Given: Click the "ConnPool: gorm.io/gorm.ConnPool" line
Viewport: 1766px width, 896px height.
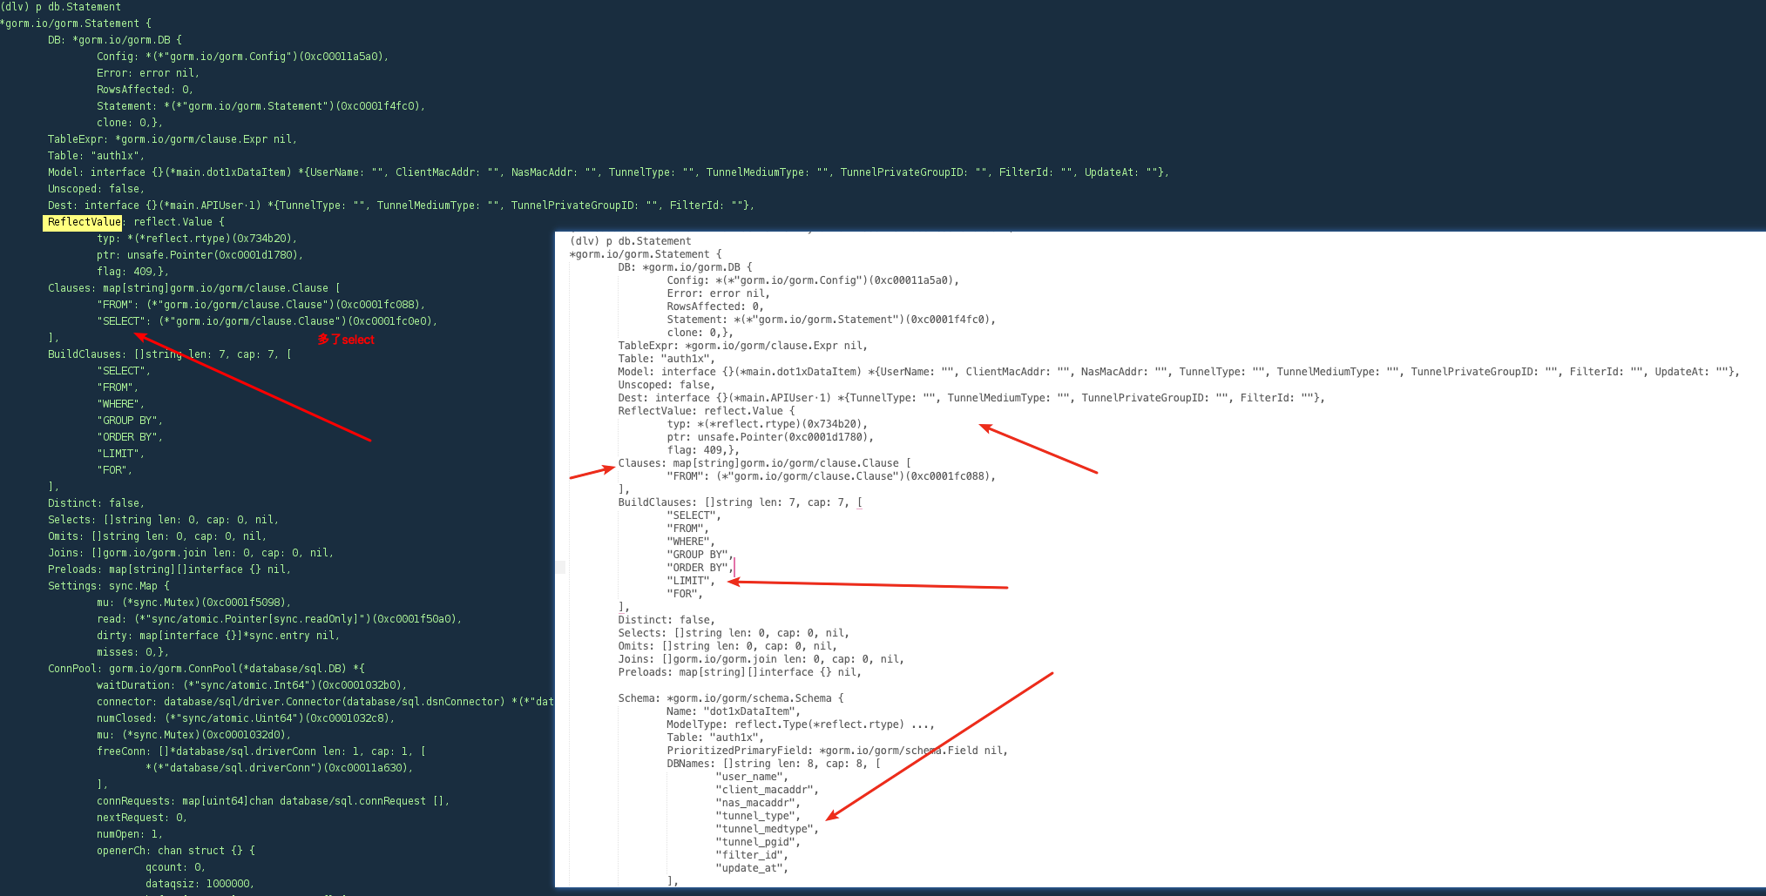Looking at the screenshot, I should point(206,669).
